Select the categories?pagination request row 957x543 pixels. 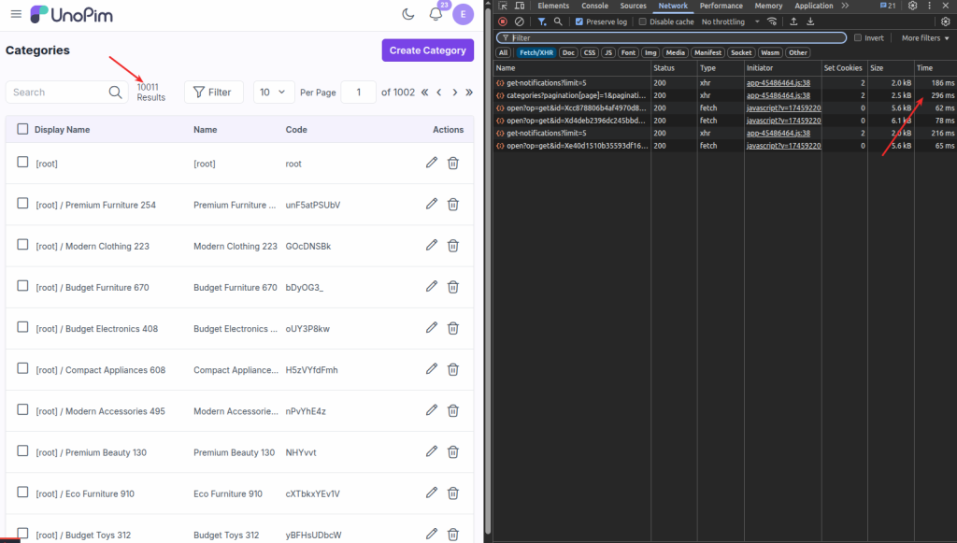click(725, 95)
